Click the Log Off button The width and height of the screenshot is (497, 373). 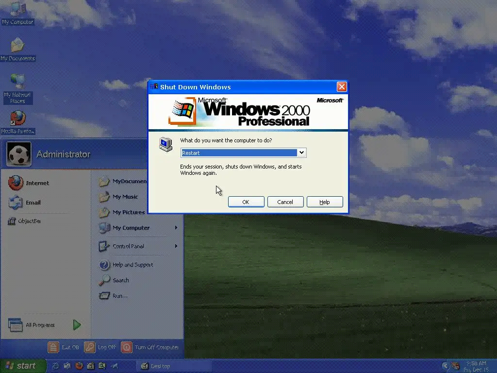pos(100,347)
